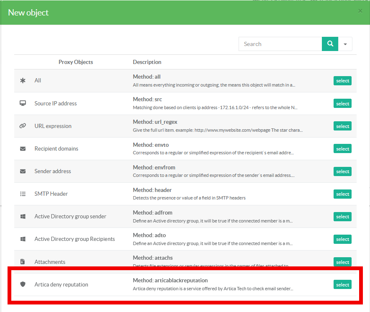Click the monitor icon for Source IP address
Screen dimensions: 370x312
[23, 103]
